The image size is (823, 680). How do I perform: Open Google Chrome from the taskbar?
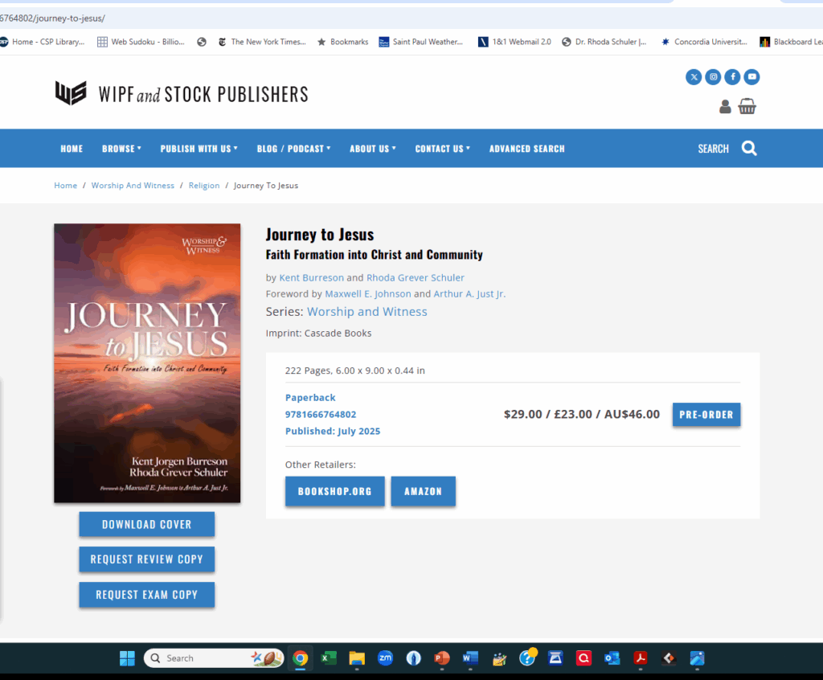click(x=301, y=658)
